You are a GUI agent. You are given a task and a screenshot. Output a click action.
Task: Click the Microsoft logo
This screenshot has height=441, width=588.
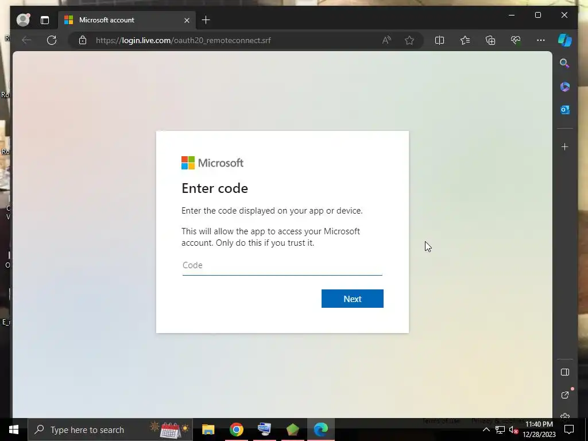[212, 163]
